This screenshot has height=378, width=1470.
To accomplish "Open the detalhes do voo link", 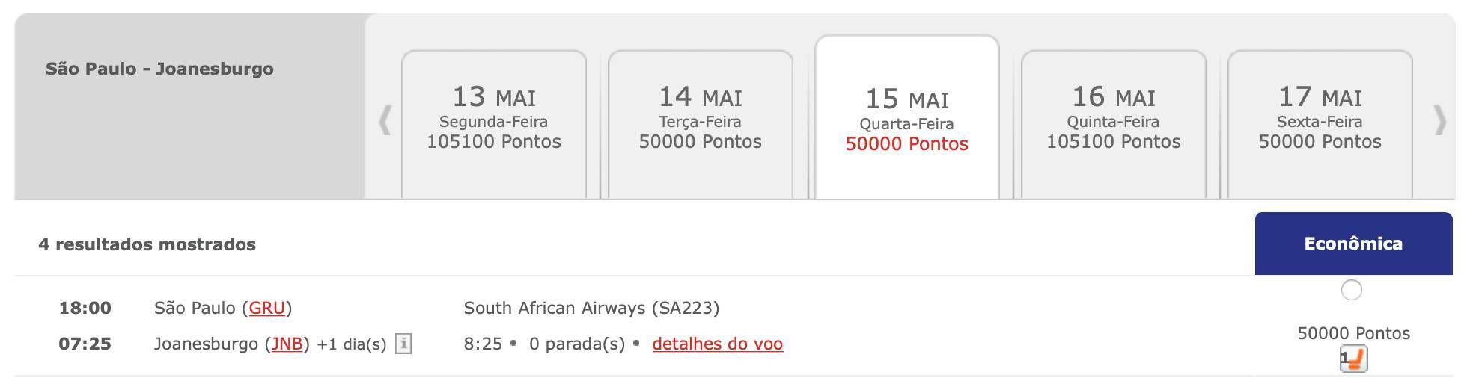I will [718, 344].
